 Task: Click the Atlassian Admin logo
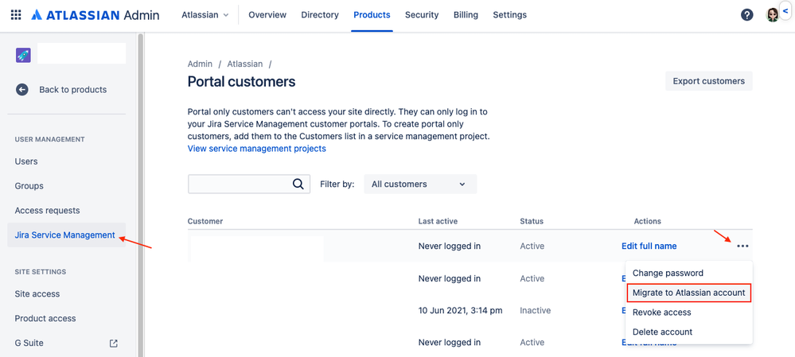pyautogui.click(x=95, y=15)
